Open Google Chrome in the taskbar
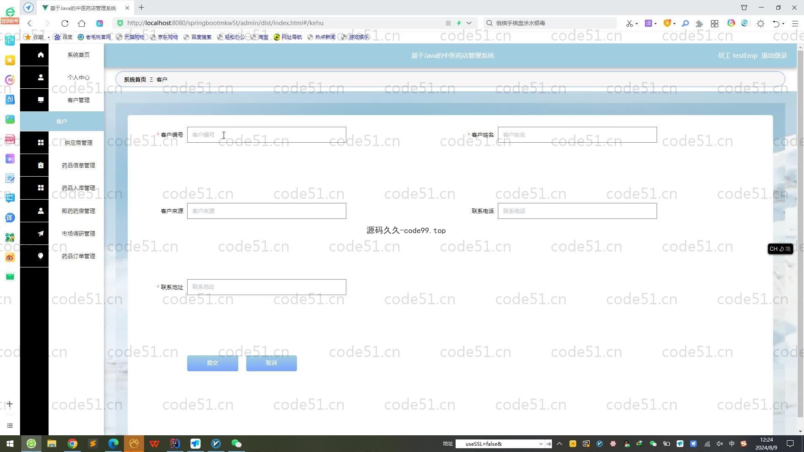Viewport: 804px width, 452px height. [72, 444]
